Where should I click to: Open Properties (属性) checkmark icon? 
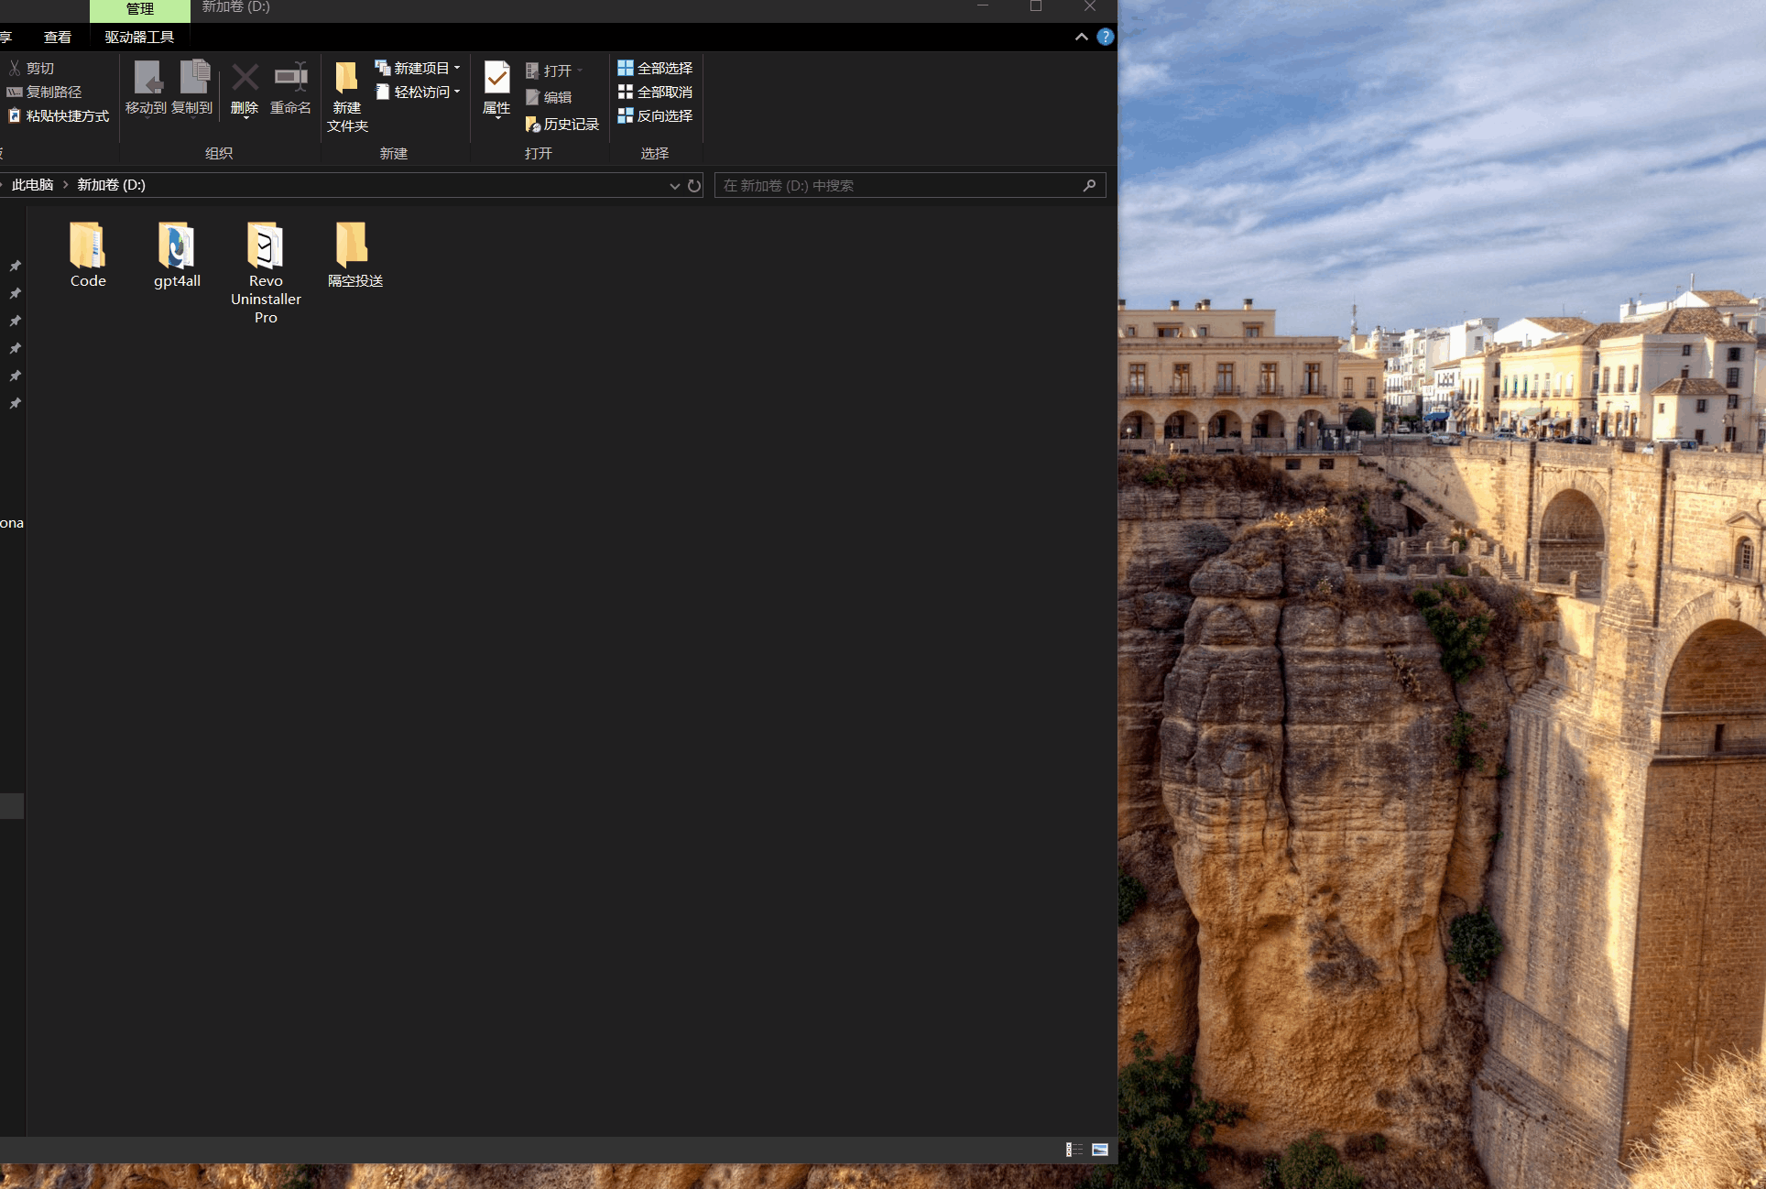496,79
